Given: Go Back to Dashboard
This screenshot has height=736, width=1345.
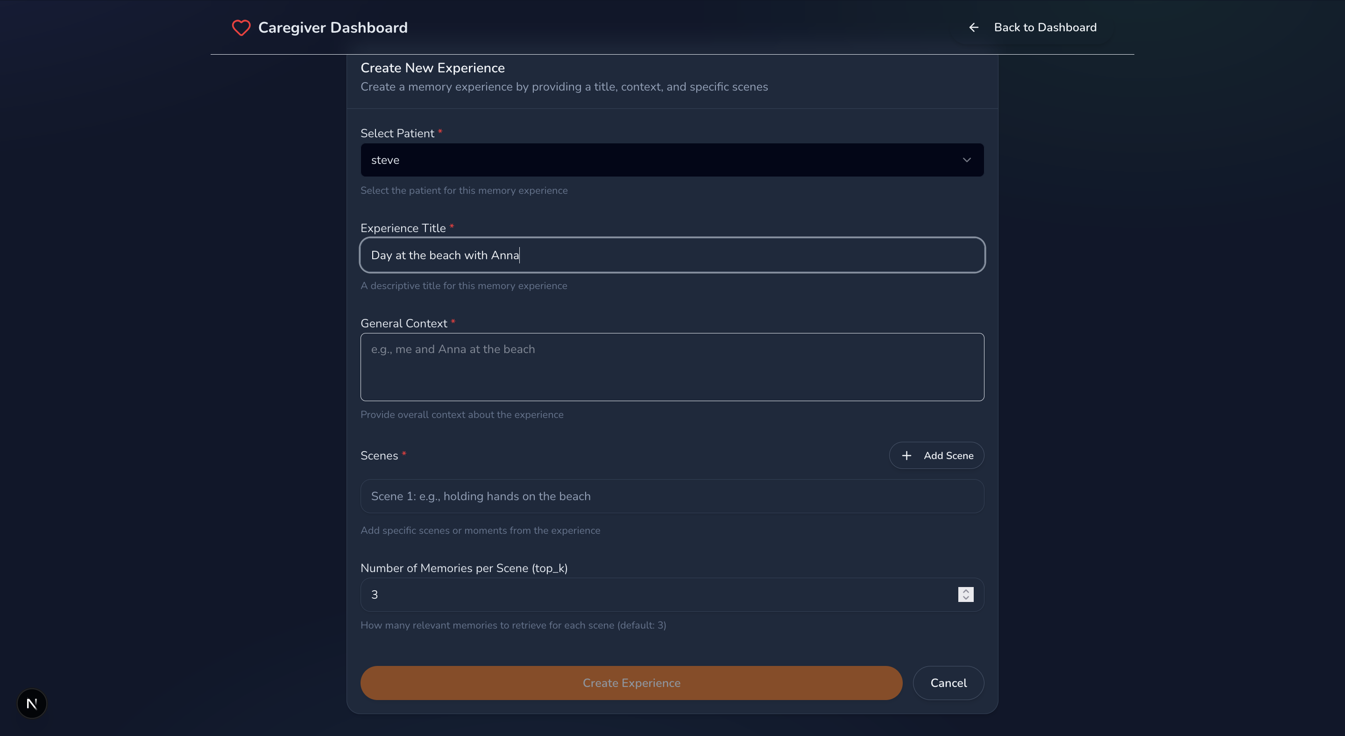Looking at the screenshot, I should pos(1044,28).
